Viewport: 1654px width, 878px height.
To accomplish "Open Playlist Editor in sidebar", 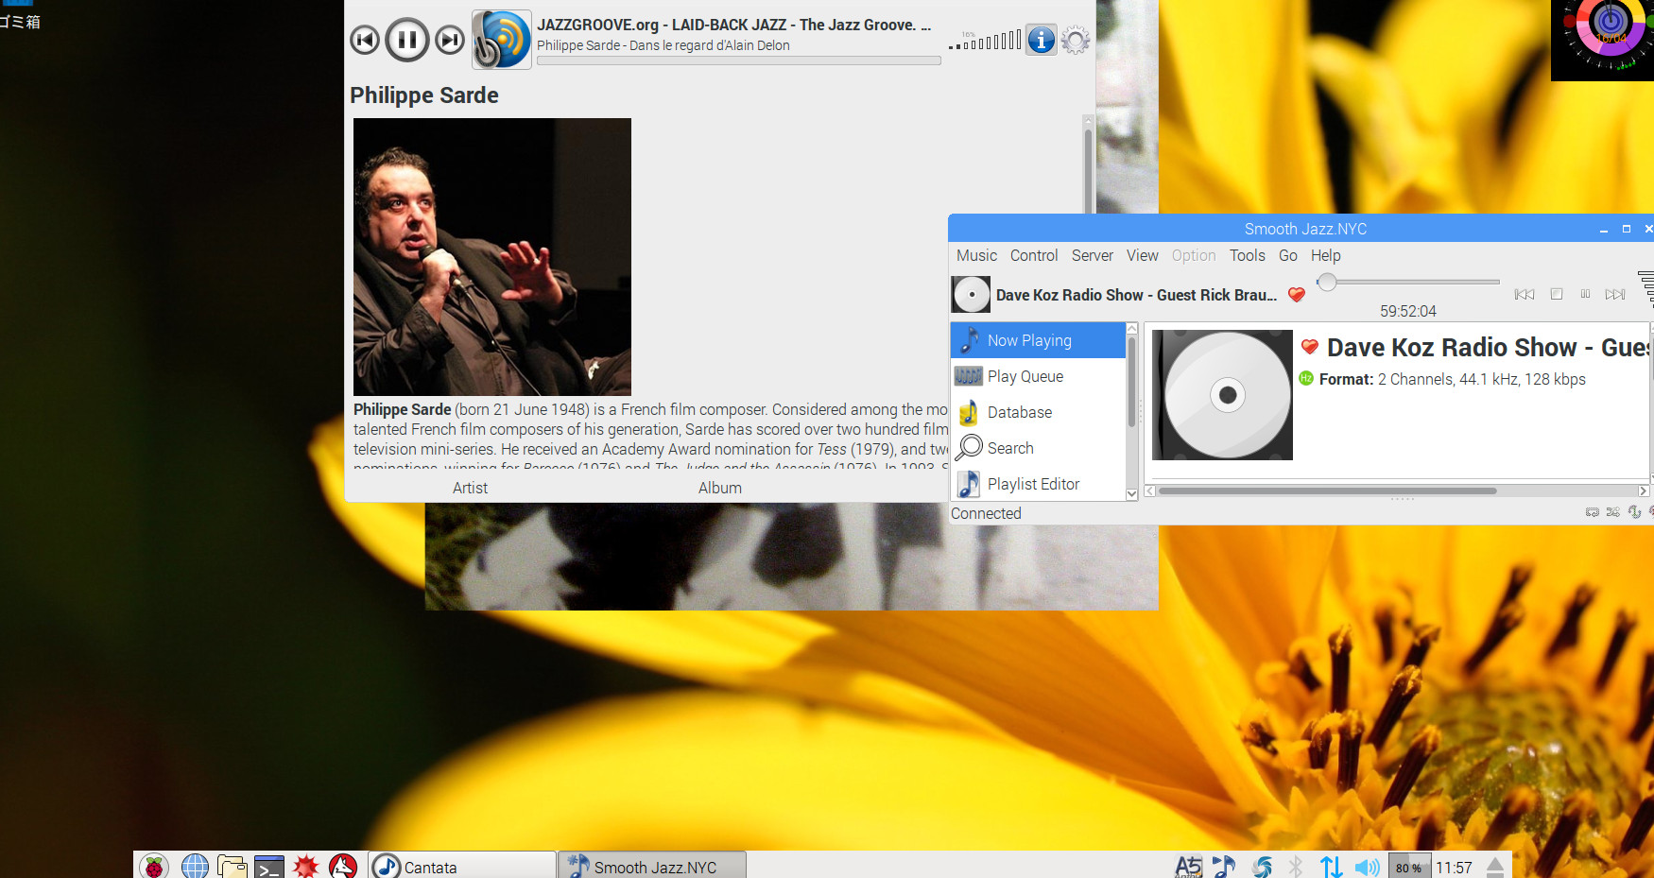I will coord(1032,484).
